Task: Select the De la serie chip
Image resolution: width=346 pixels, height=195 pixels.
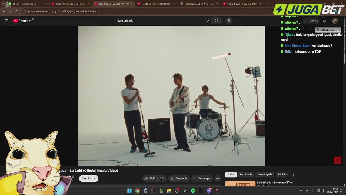Action: click(246, 174)
